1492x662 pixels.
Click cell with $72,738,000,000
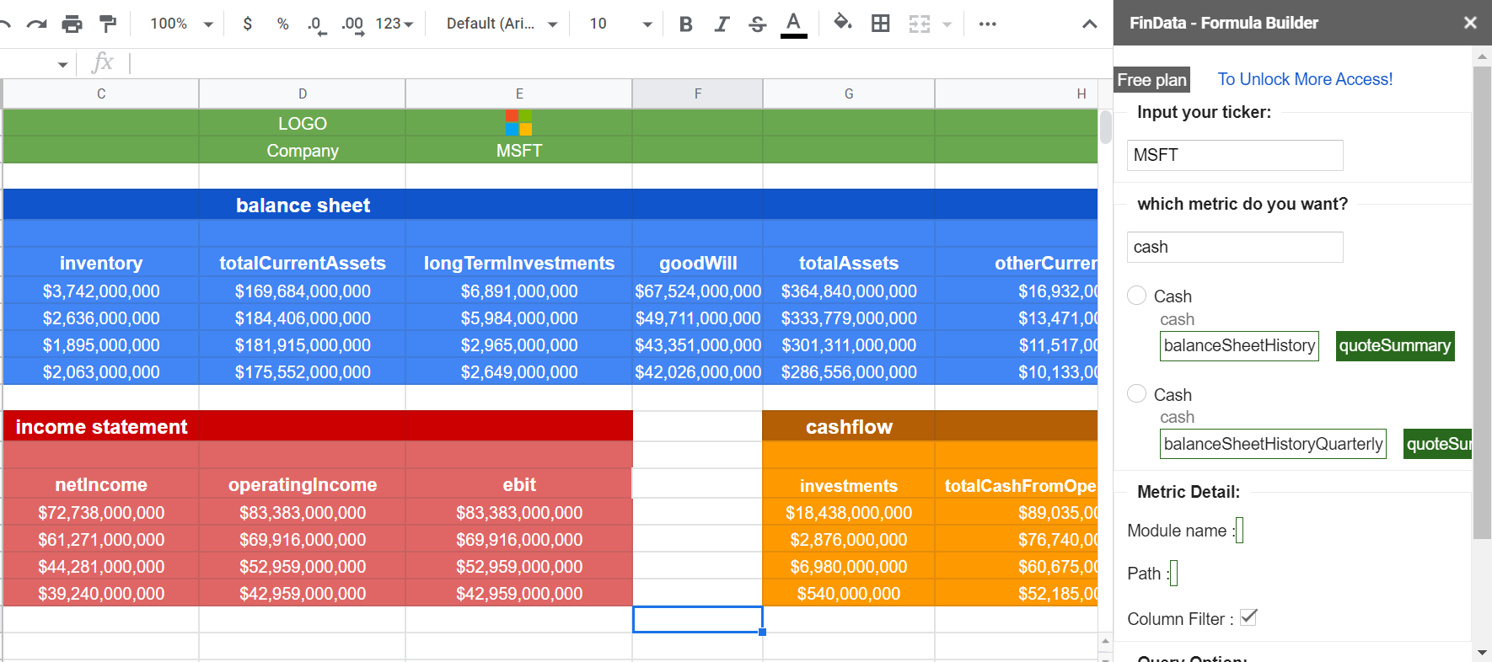pyautogui.click(x=101, y=512)
